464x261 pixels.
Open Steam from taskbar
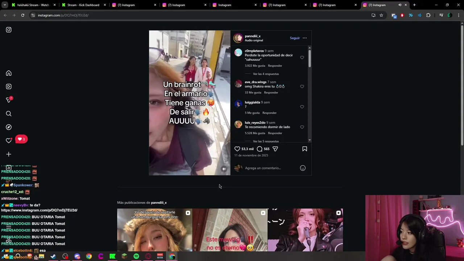(x=53, y=256)
